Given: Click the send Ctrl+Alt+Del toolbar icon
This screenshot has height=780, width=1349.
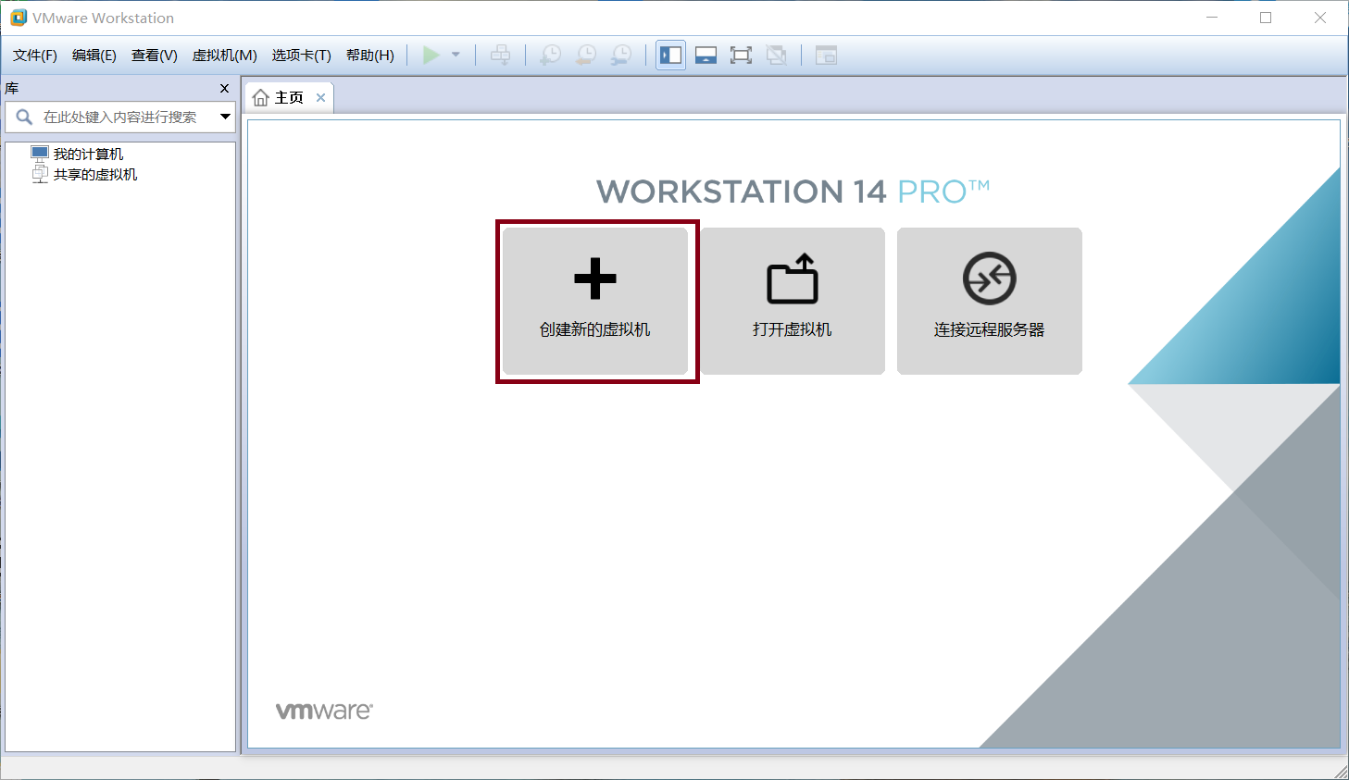Looking at the screenshot, I should 501,56.
